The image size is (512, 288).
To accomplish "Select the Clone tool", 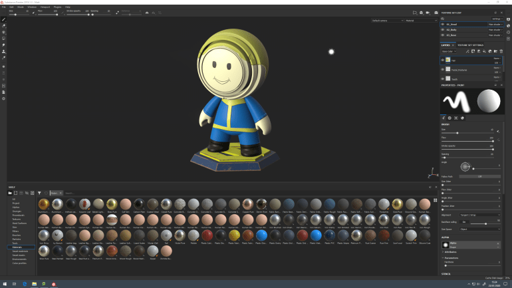I will tap(3, 51).
